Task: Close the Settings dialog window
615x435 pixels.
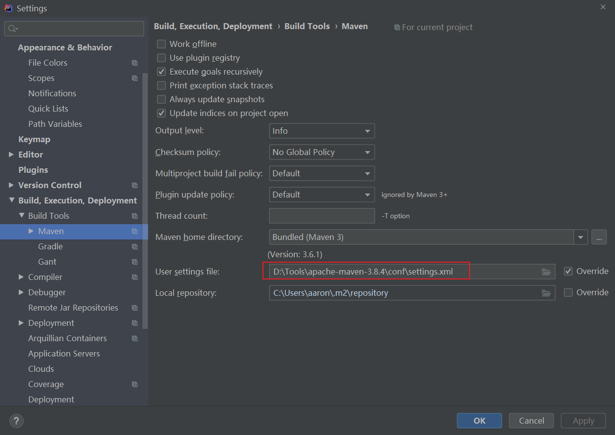Action: click(x=603, y=7)
